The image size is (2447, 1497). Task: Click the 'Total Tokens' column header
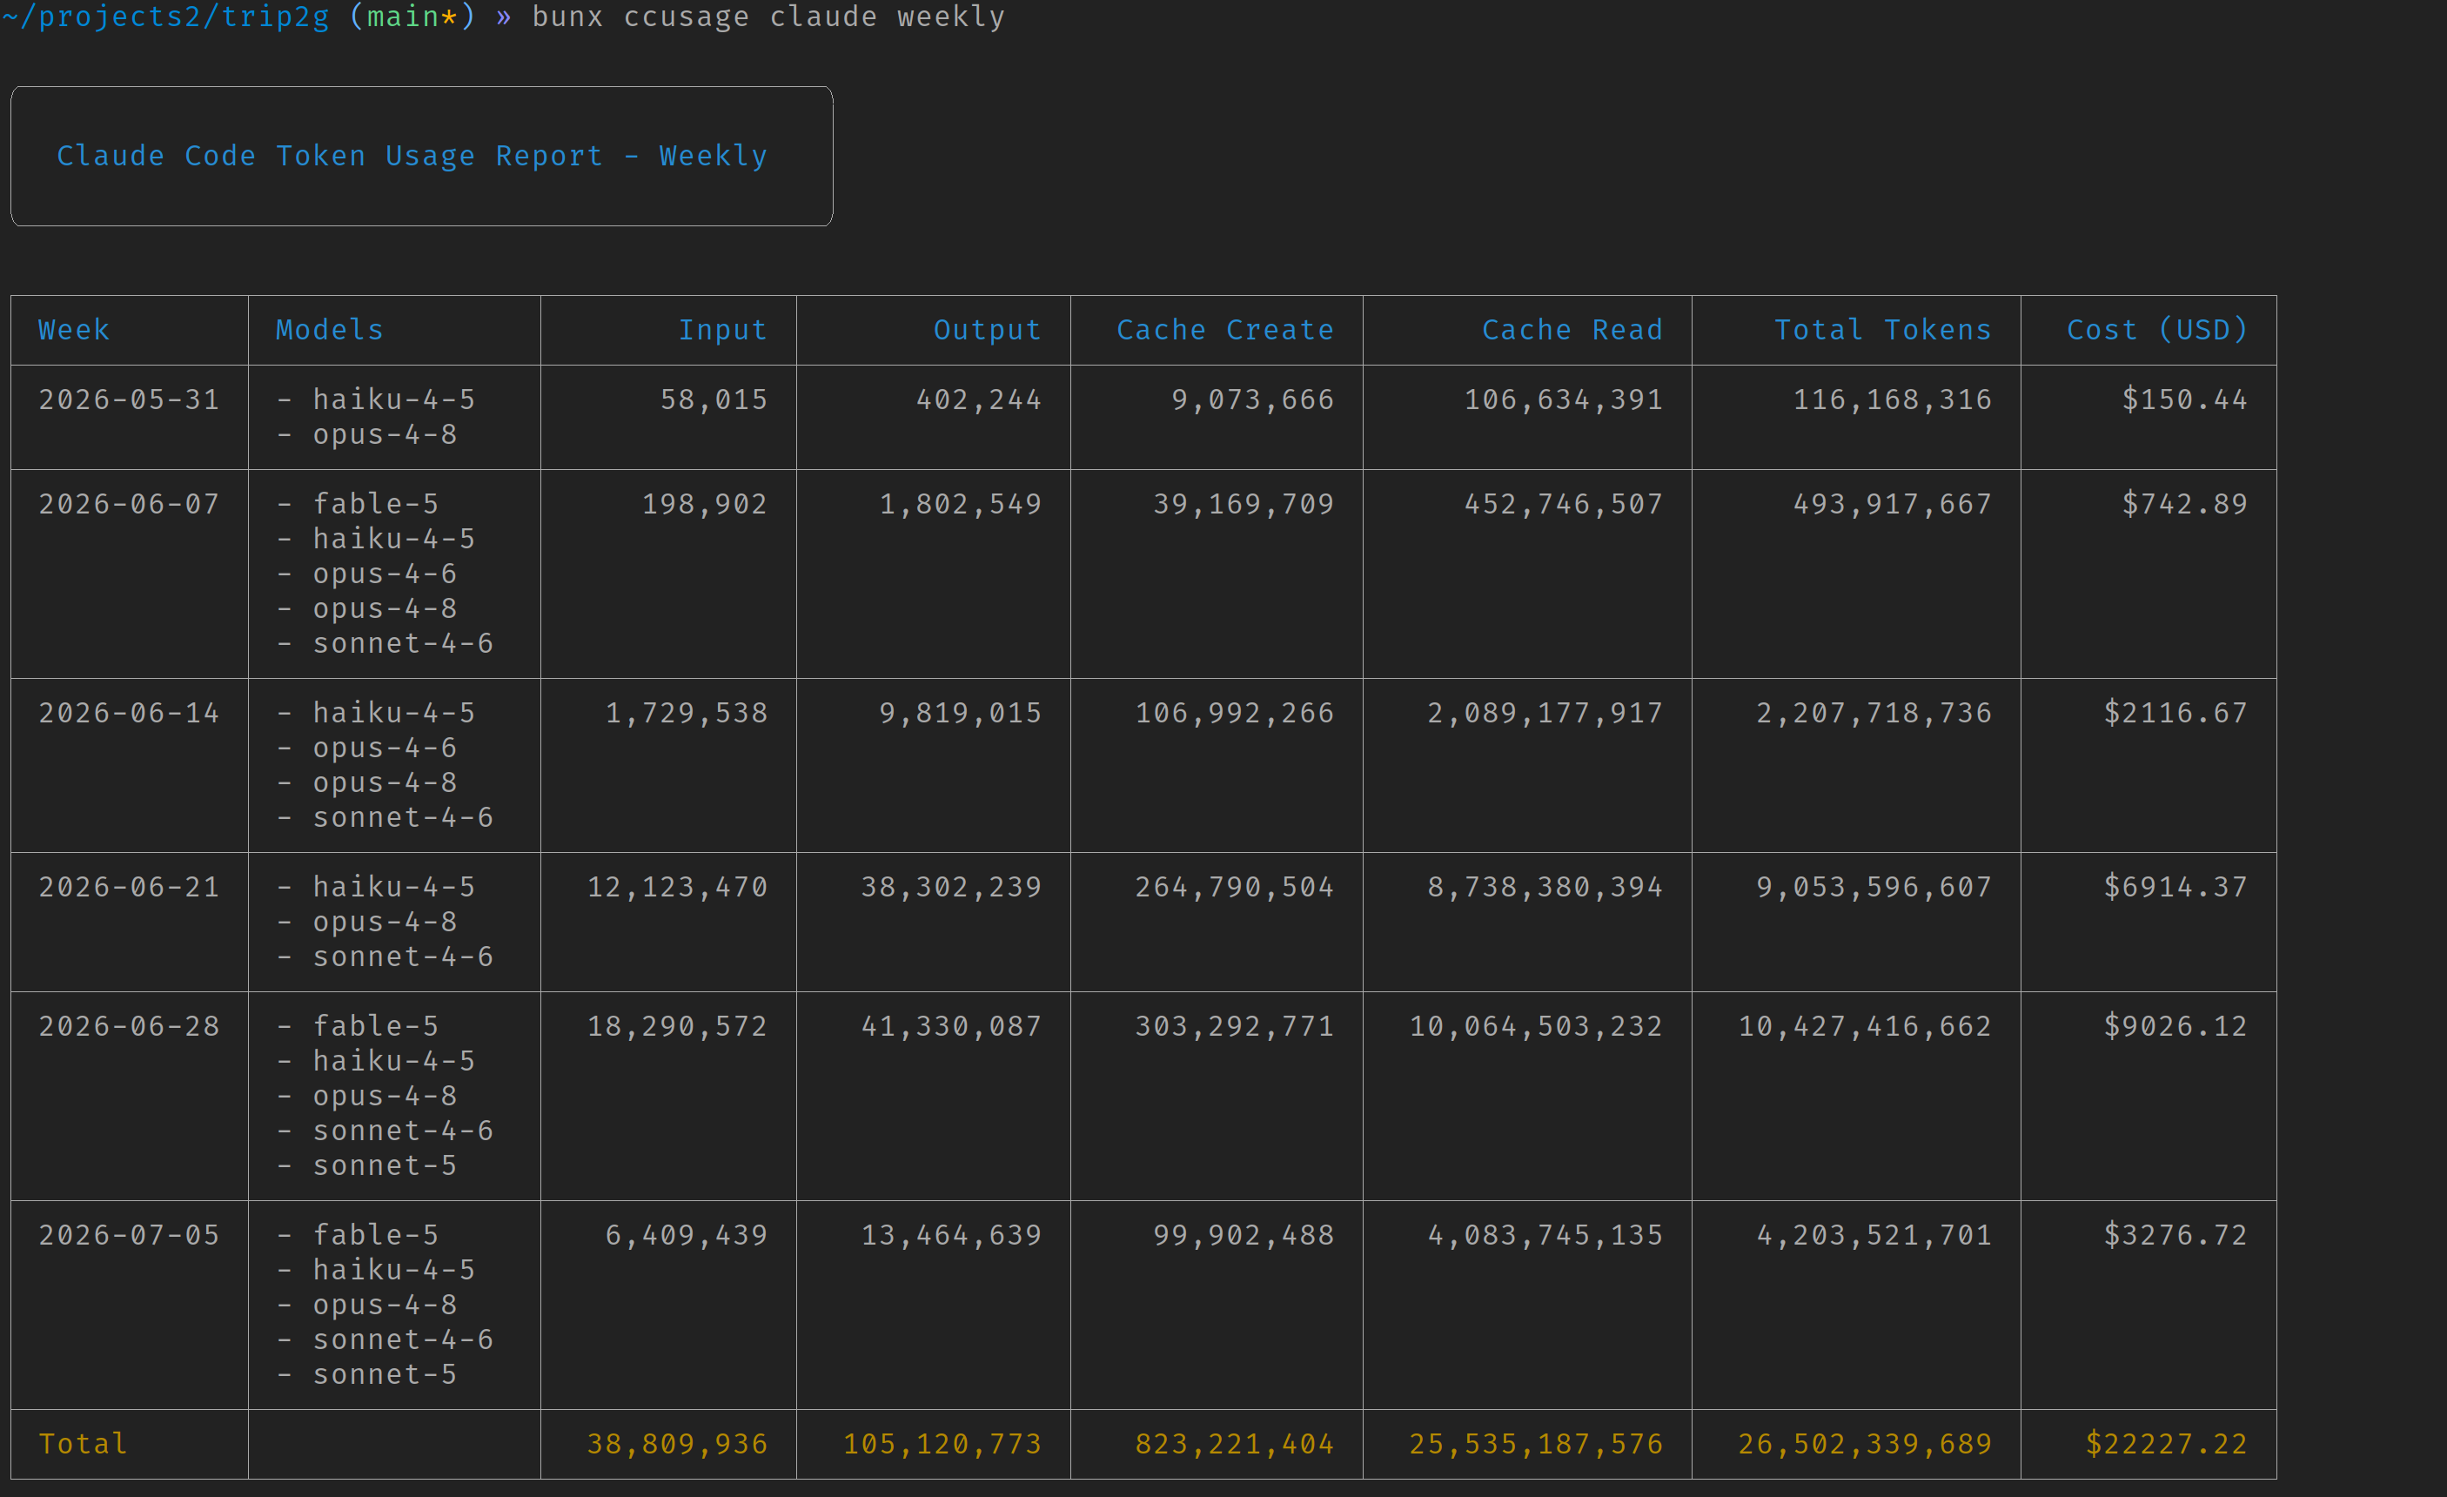click(x=1884, y=330)
